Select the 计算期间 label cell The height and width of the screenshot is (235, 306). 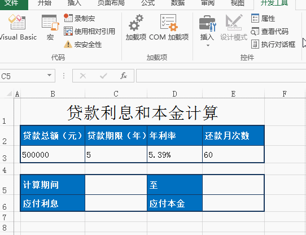(53, 185)
